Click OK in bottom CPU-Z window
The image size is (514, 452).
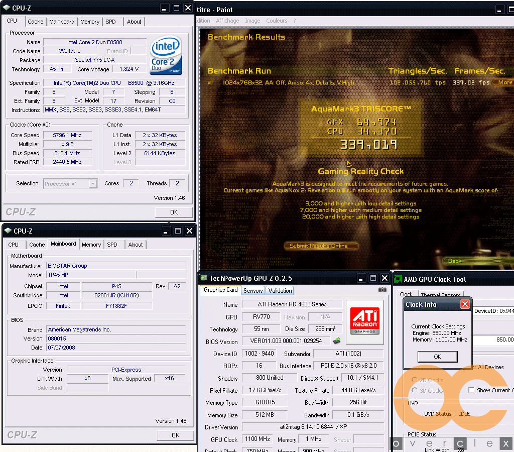pyautogui.click(x=175, y=435)
